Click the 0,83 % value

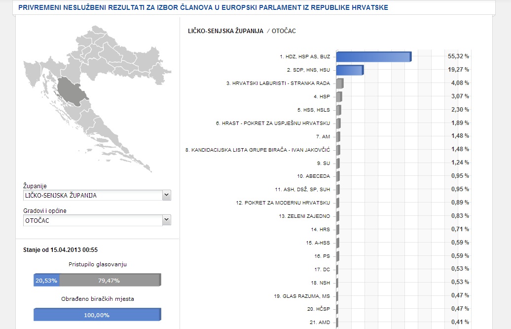(460, 216)
